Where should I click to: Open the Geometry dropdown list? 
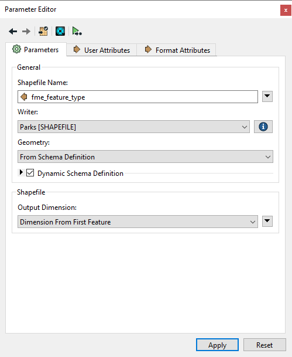coord(146,157)
